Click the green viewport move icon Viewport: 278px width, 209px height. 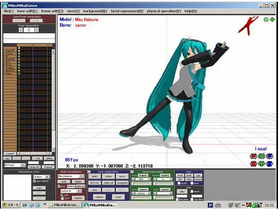(x=272, y=20)
